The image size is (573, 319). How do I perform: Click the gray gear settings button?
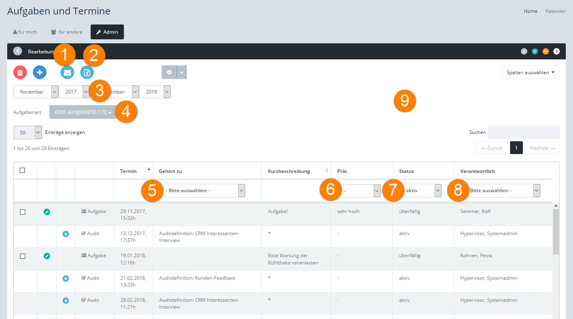(x=169, y=72)
